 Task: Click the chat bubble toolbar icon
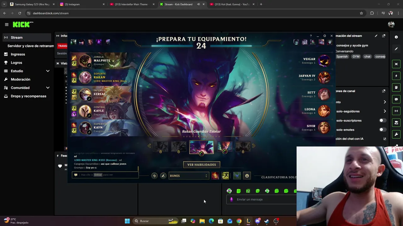tap(396, 99)
